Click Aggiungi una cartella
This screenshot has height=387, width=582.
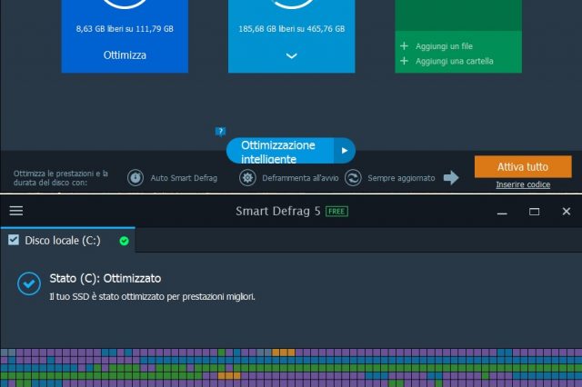pos(455,61)
